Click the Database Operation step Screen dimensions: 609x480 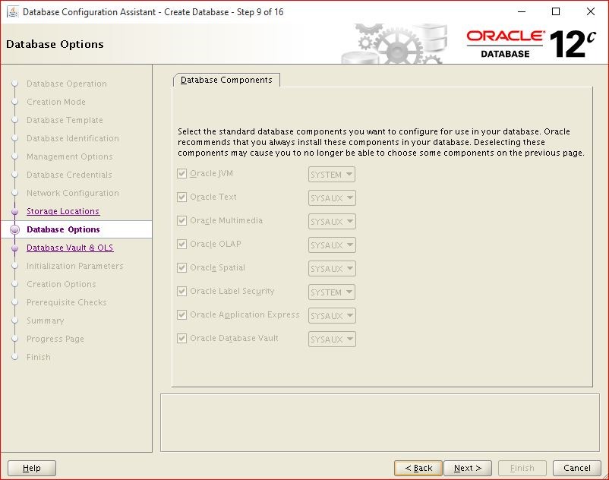66,84
